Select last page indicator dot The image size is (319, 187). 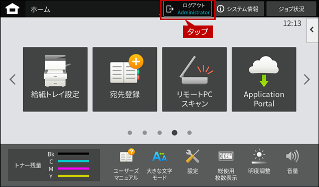coord(190,132)
